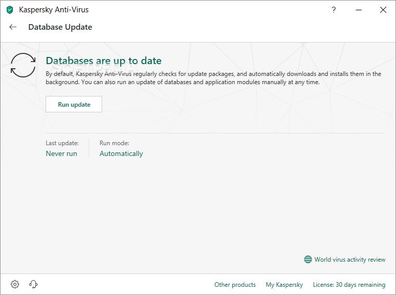The width and height of the screenshot is (396, 295).
Task: Change the Automatically run mode
Action: (x=121, y=153)
